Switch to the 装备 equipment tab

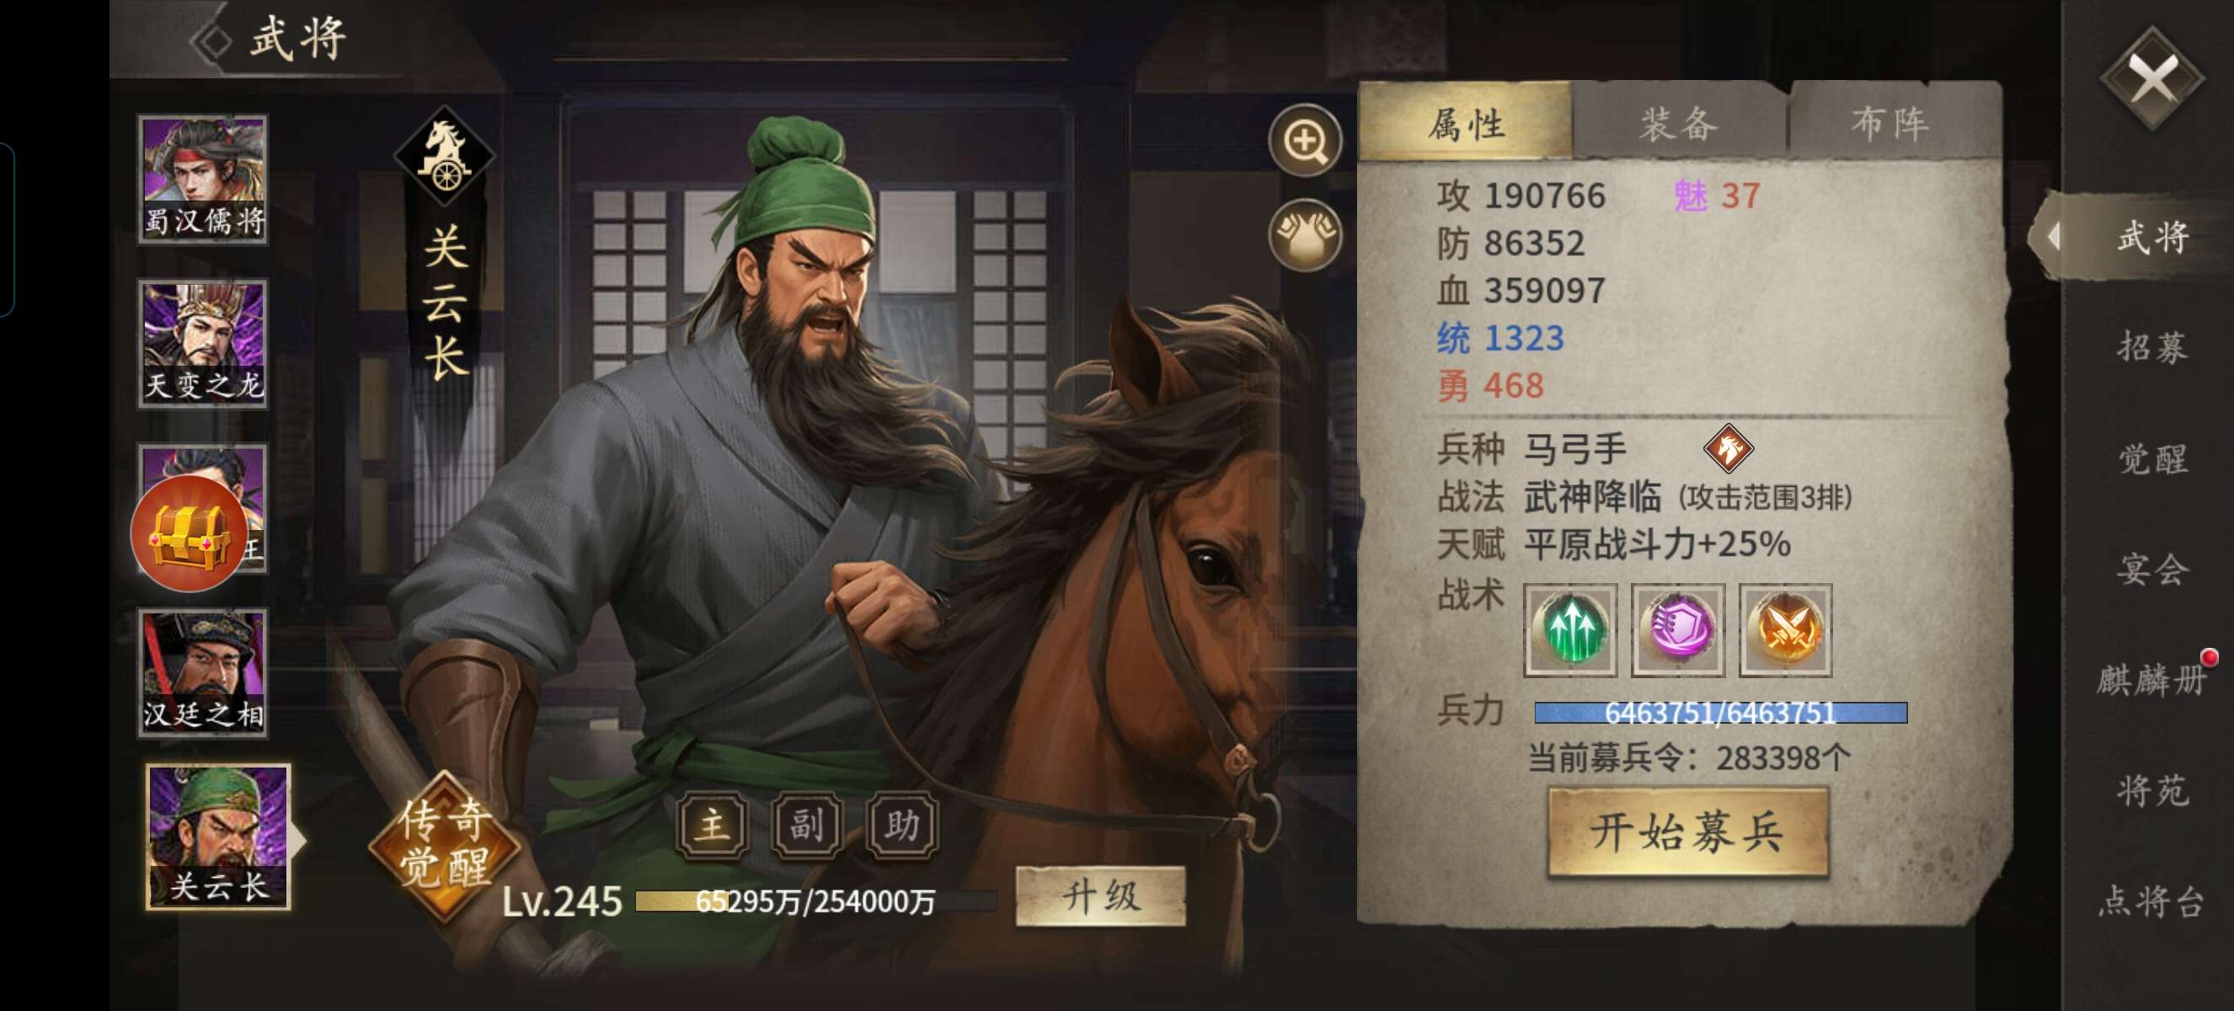pos(1679,123)
